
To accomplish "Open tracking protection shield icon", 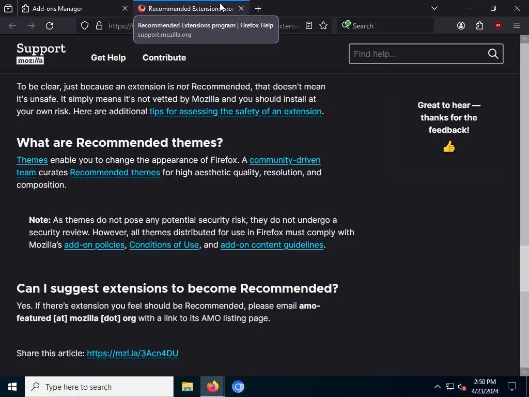I will pos(85,26).
